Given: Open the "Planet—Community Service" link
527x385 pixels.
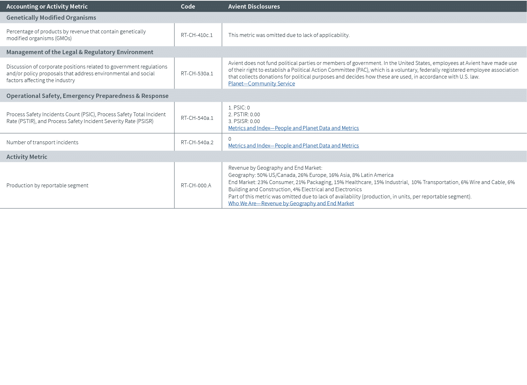Looking at the screenshot, I should pos(261,83).
